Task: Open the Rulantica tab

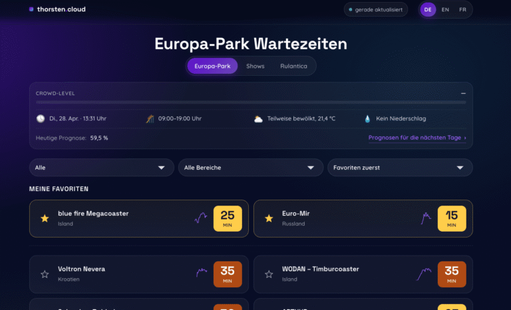Action: point(293,66)
